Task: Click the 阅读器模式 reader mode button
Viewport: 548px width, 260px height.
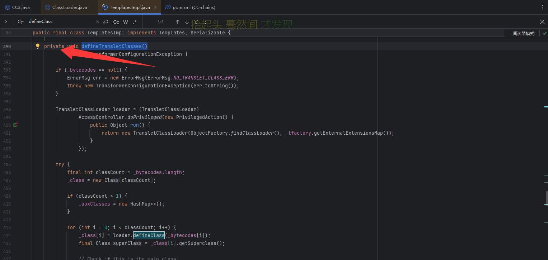Action: [523, 33]
